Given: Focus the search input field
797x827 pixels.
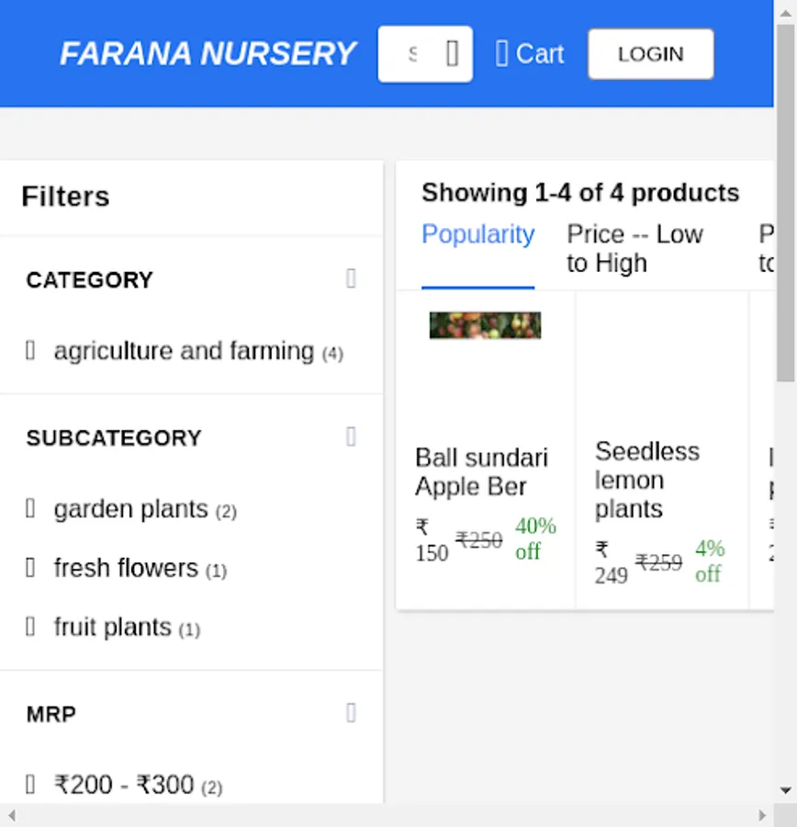Looking at the screenshot, I should pos(412,54).
